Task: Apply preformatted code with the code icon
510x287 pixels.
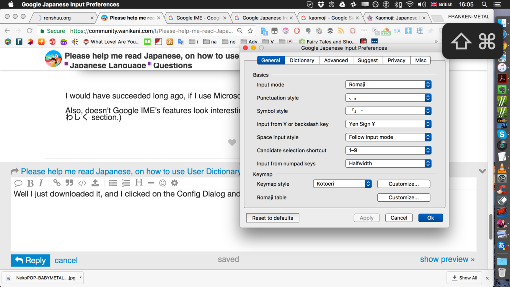Action: (82, 183)
